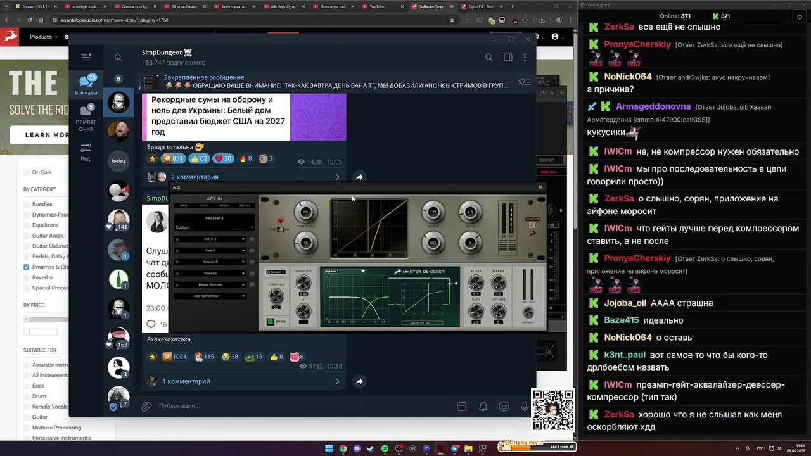Screen dimensions: 811x456
Task: Remove the Master De-esser effect with its X
Action: (x=177, y=285)
